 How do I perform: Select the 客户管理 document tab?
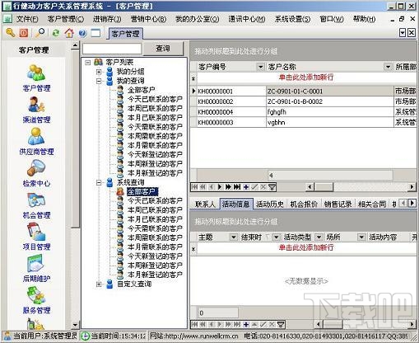125,34
